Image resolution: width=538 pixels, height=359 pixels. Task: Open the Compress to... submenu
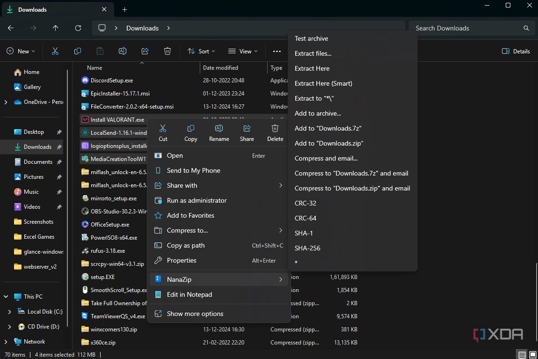click(x=219, y=230)
